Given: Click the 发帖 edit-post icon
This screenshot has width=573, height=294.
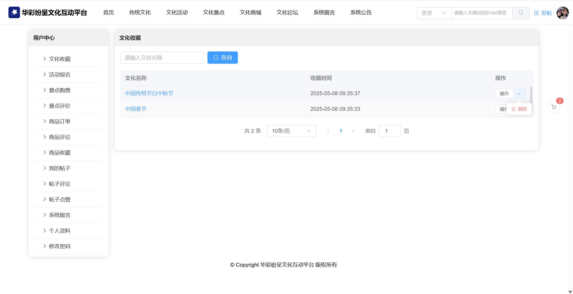Looking at the screenshot, I should click(x=536, y=13).
